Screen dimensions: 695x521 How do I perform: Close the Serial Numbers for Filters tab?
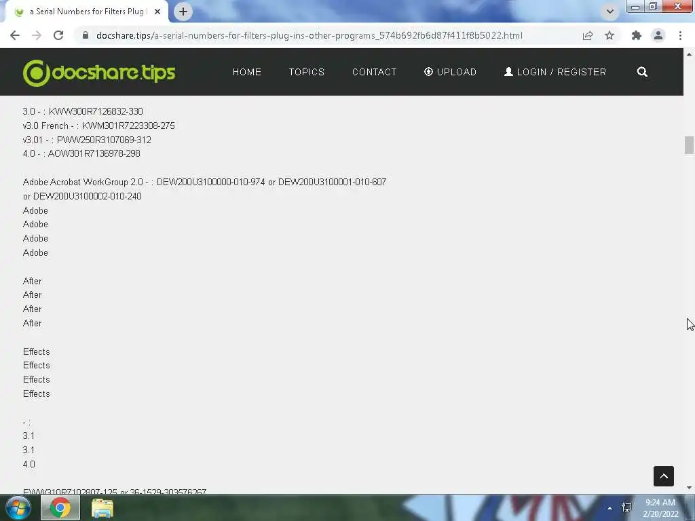coord(157,12)
